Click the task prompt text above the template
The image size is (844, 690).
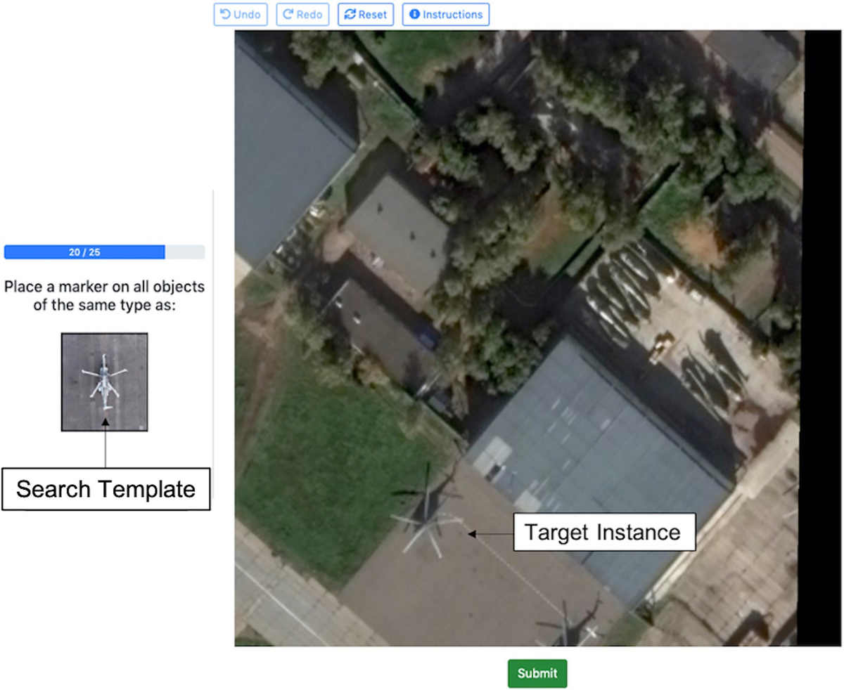click(104, 296)
